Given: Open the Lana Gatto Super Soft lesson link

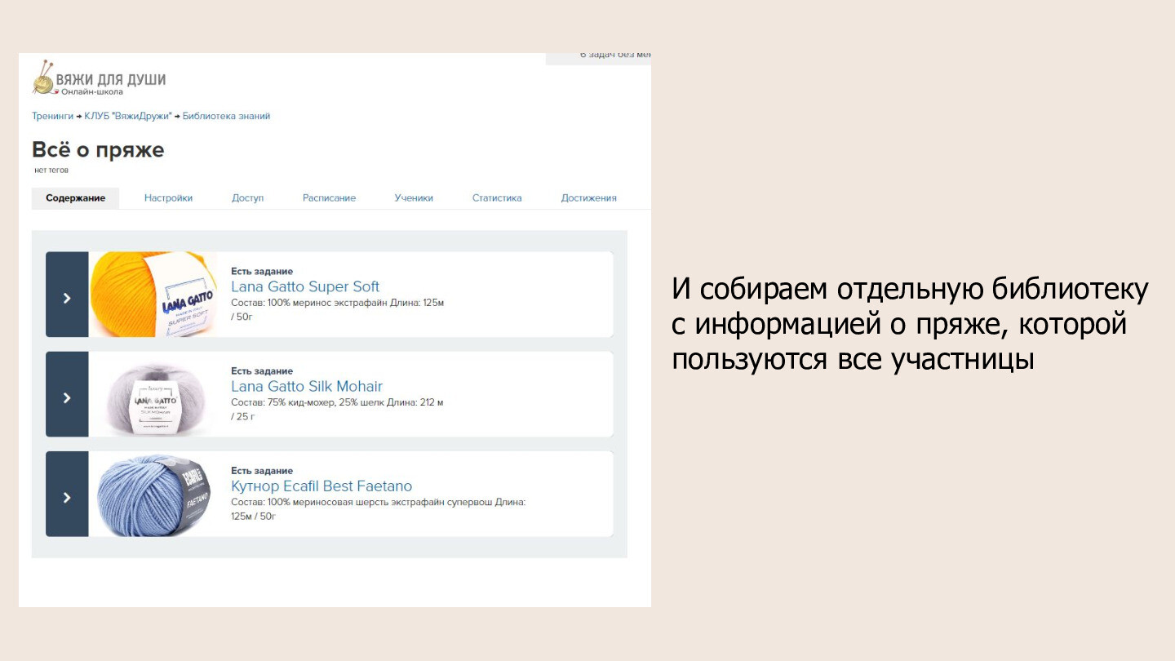Looking at the screenshot, I should click(x=305, y=286).
